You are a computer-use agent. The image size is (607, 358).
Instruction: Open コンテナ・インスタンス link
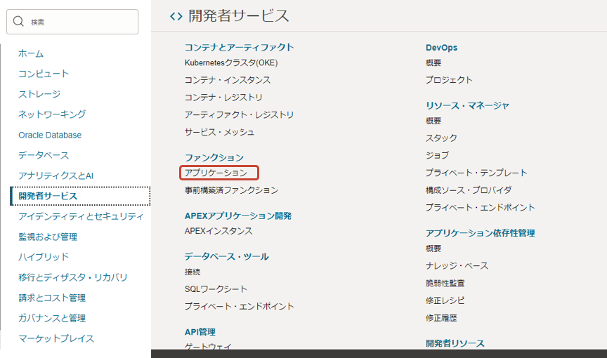(227, 80)
